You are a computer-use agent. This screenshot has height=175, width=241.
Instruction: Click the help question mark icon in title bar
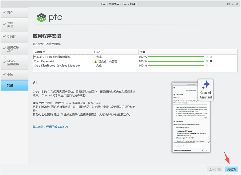(228, 4)
